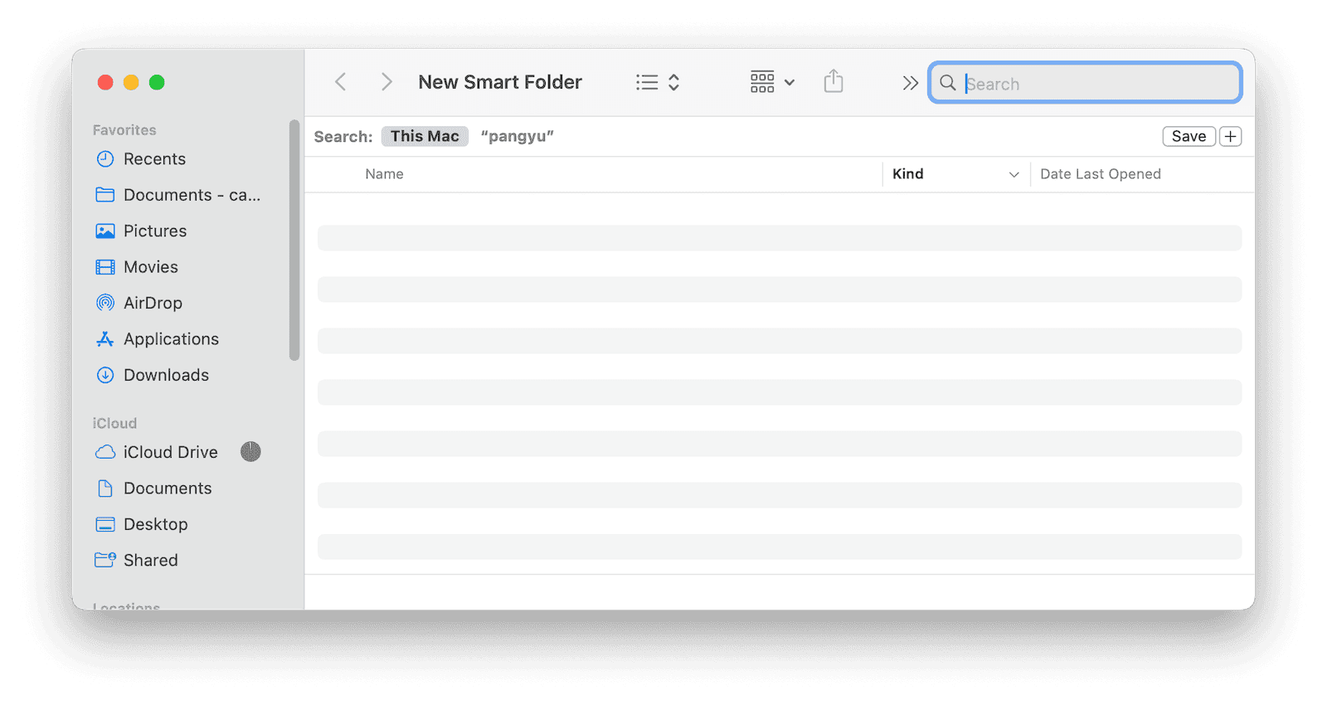Click the Movies filmstrip icon

[105, 267]
